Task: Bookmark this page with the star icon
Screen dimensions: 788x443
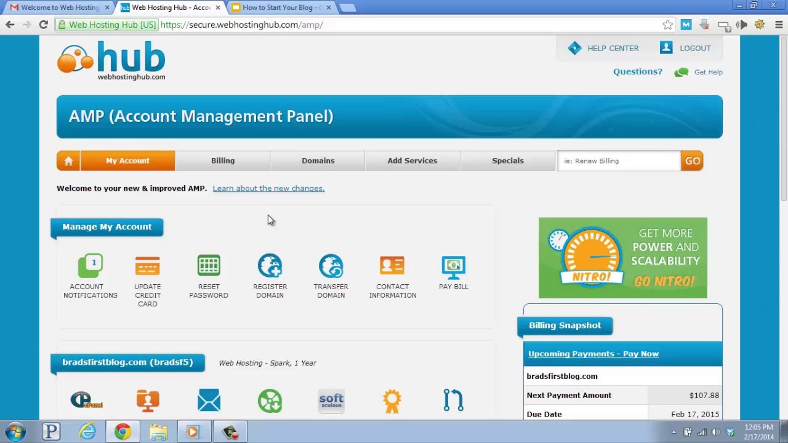Action: [668, 25]
